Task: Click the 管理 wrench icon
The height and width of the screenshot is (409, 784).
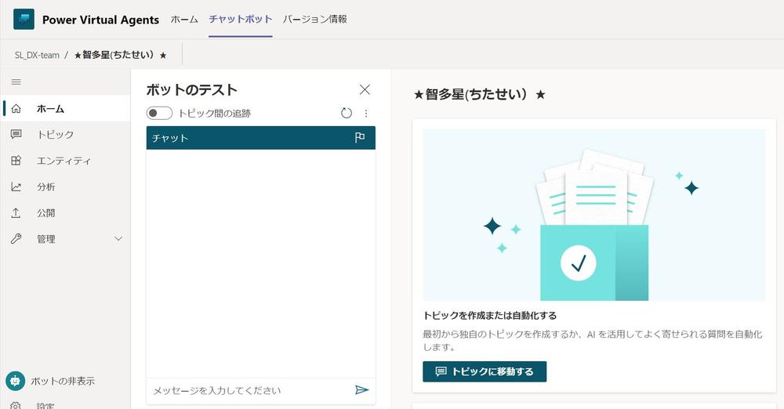Action: click(x=16, y=239)
